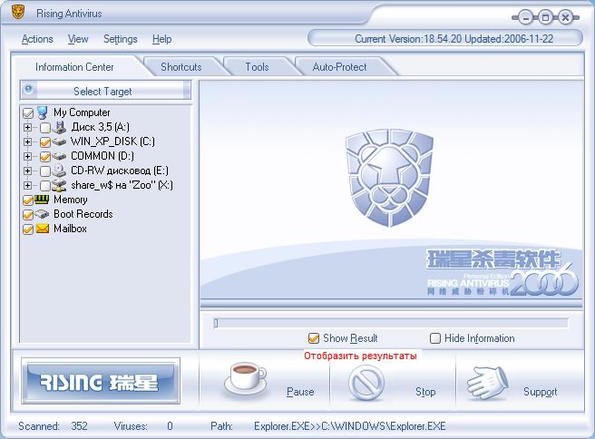This screenshot has height=439, width=595.
Task: Click the scan progress bar
Action: coord(391,323)
